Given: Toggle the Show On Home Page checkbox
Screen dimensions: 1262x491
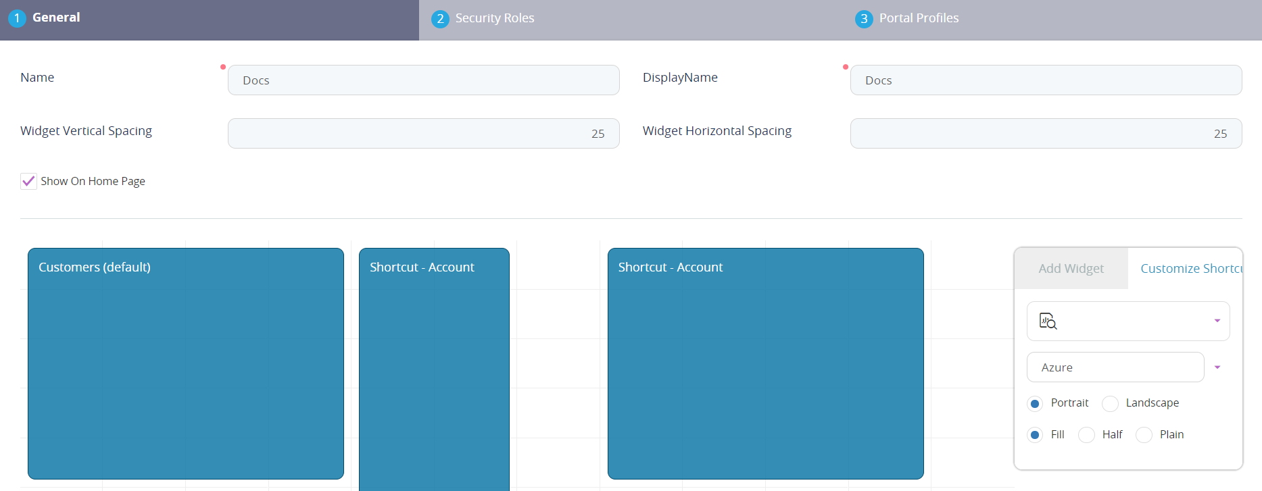Looking at the screenshot, I should pos(28,181).
